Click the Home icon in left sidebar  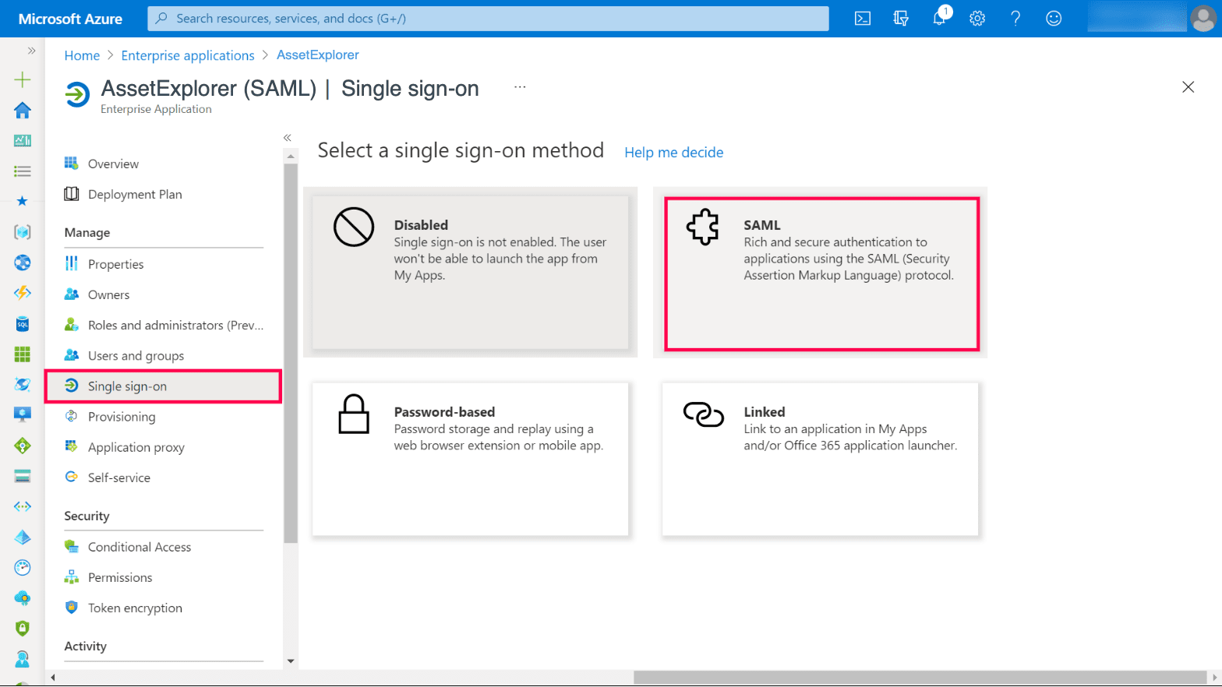[23, 111]
